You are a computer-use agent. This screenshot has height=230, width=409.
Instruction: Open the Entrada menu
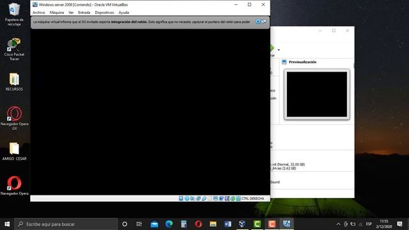coord(84,13)
